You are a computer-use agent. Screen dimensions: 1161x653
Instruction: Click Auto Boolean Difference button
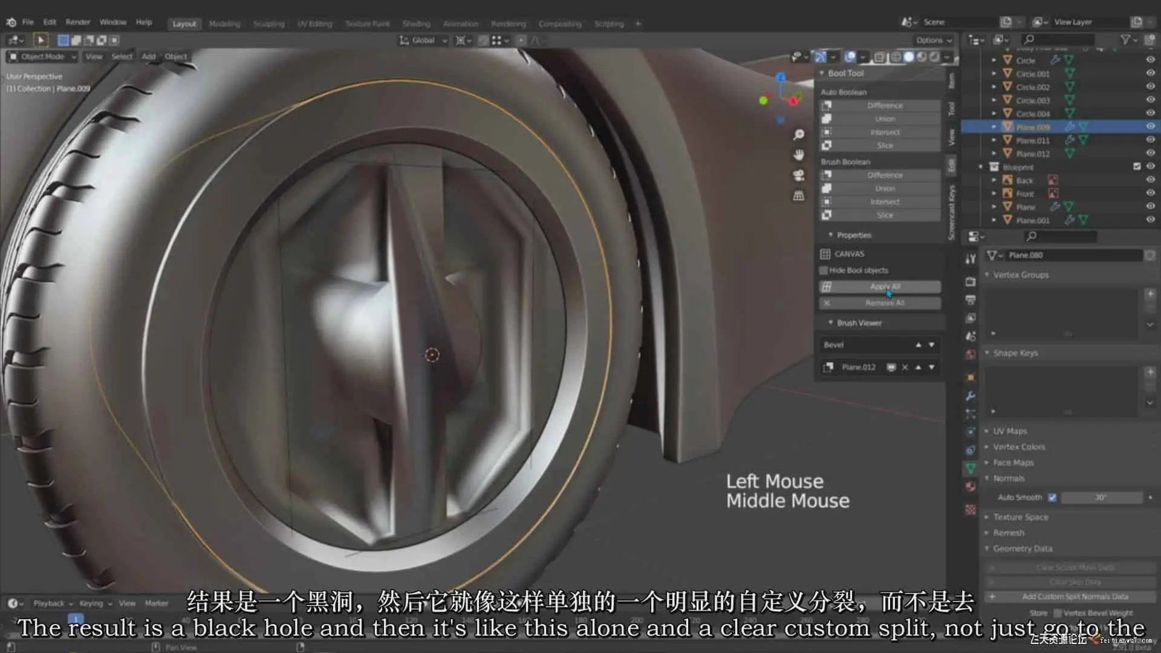click(884, 105)
